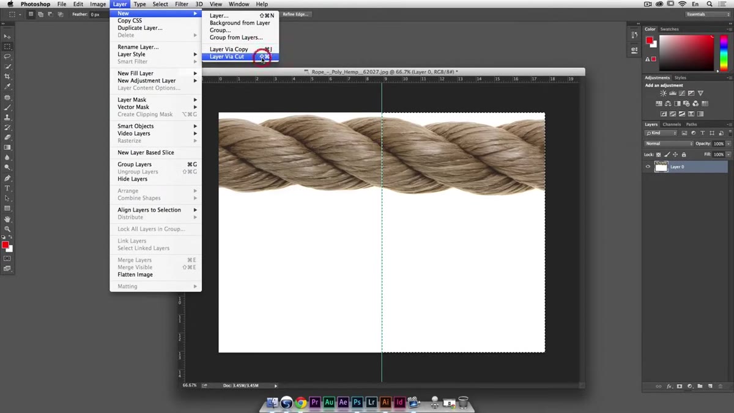
Task: Open the Fill slider dropdown
Action: (728, 155)
